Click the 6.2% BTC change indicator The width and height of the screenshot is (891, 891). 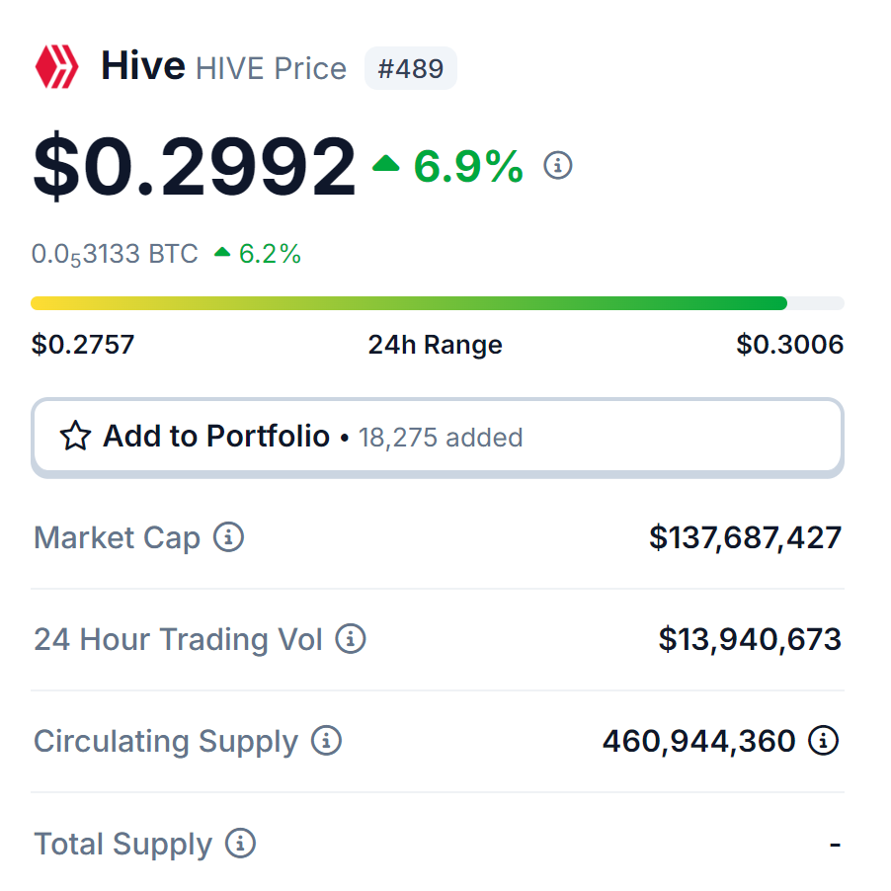[x=258, y=254]
